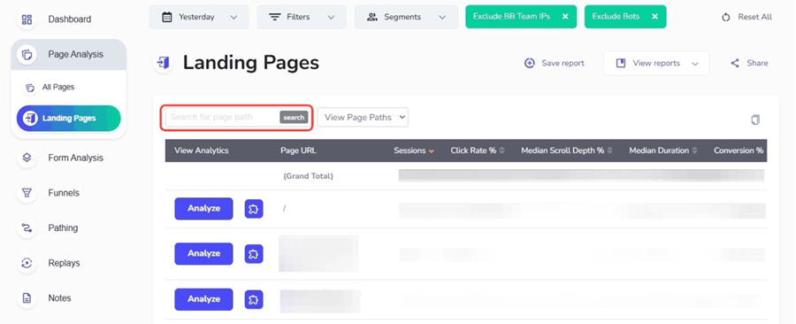The image size is (796, 324).
Task: Click puzzle icon for "/" page row
Action: 254,209
